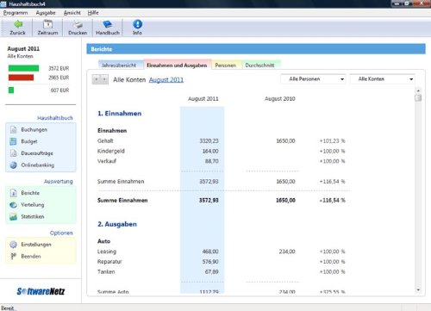Click the report scrollbar up arrow
The image size is (431, 311).
pos(418,90)
